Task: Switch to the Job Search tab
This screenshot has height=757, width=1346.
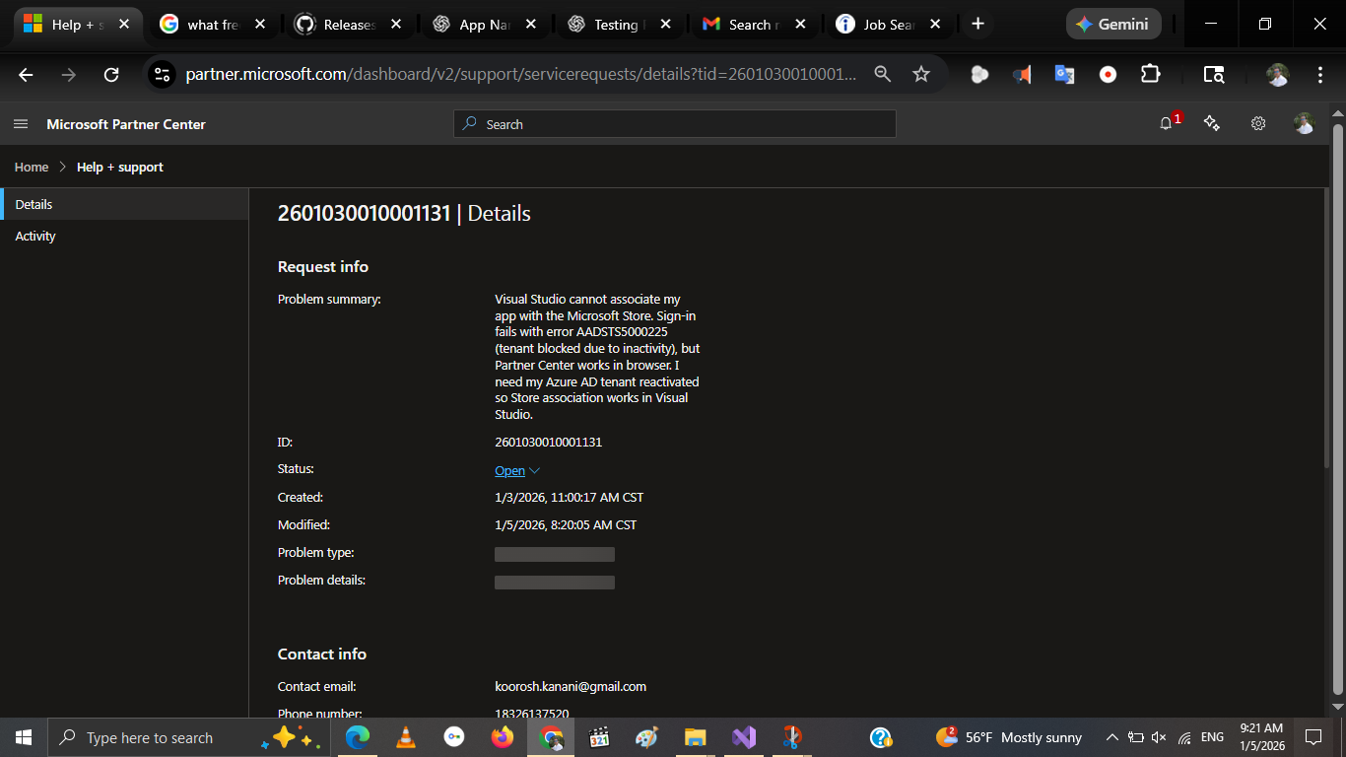Action: [x=891, y=25]
